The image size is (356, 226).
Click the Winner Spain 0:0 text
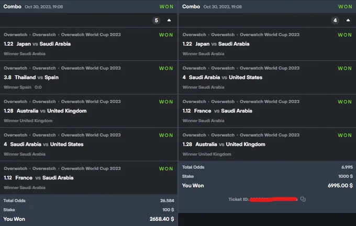pyautogui.click(x=23, y=87)
